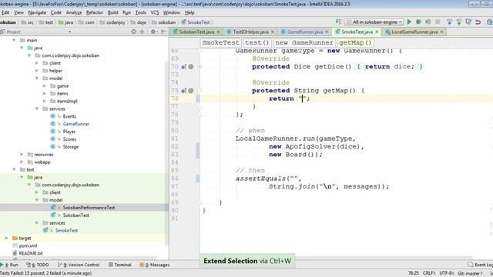Open the Version Control tool window

[79, 265]
